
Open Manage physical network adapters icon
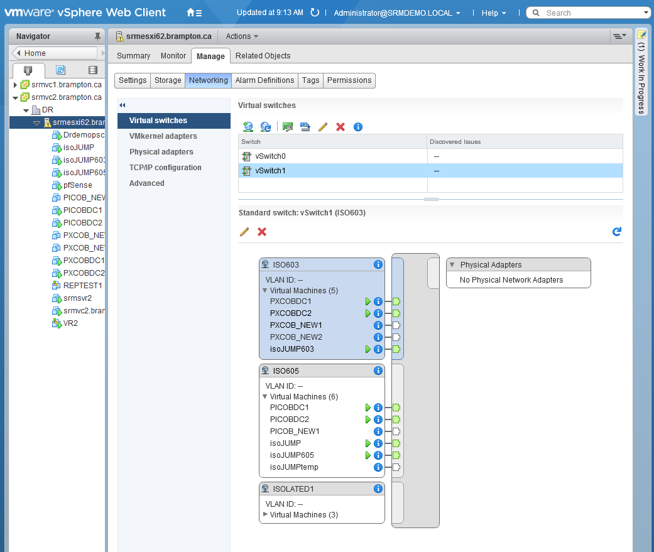[x=287, y=127]
